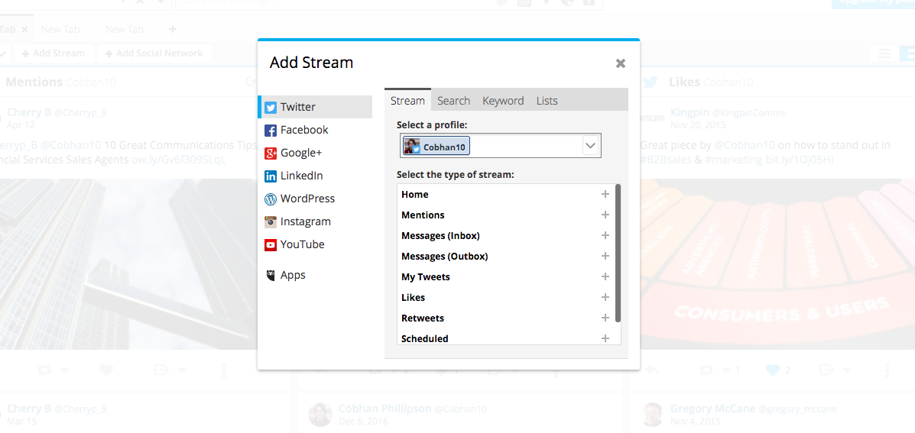The height and width of the screenshot is (433, 915).
Task: Open the profile dropdown arrow
Action: click(591, 146)
